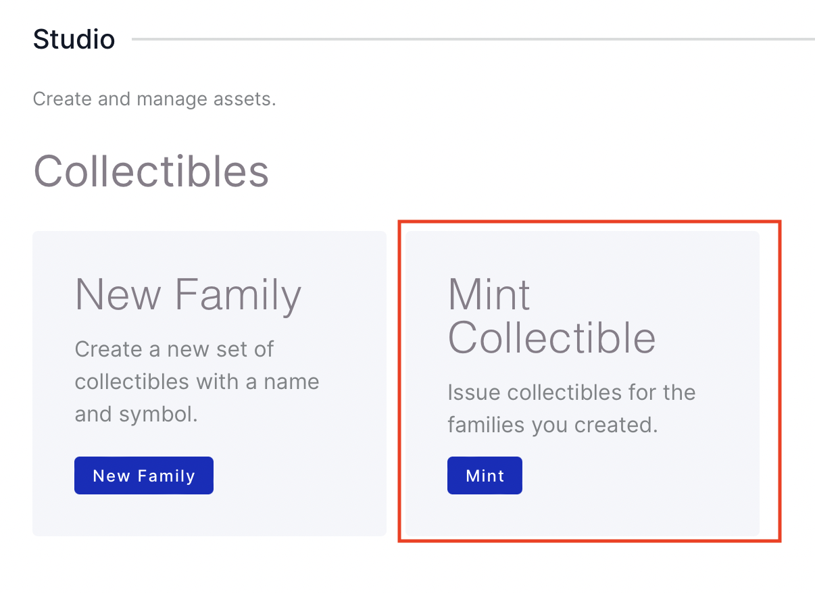The height and width of the screenshot is (593, 815).
Task: Click "and symbol." text line
Action: point(136,414)
